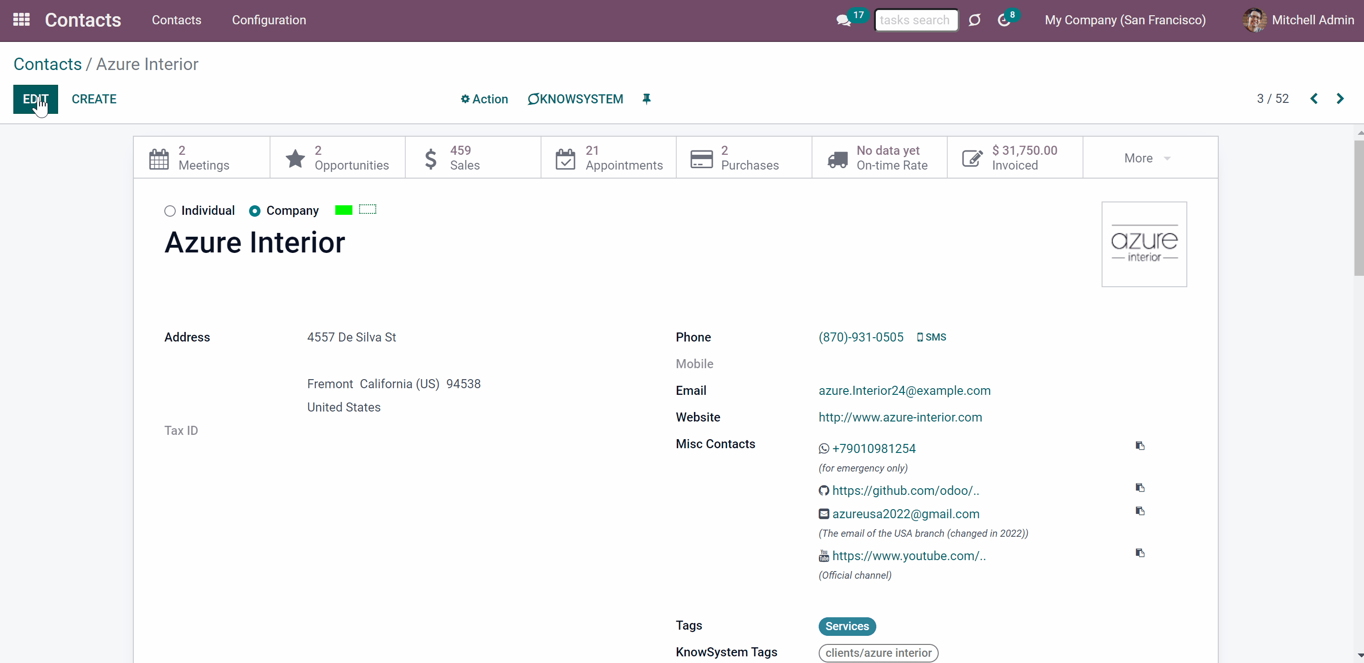
Task: Open the 21 Appointments stat tab
Action: 608,158
